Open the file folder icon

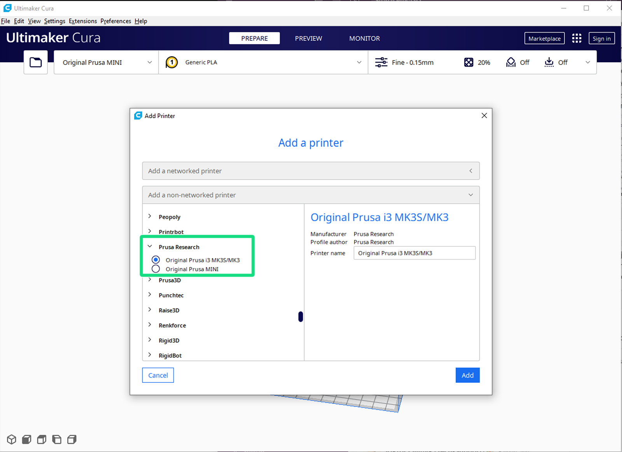pos(36,62)
